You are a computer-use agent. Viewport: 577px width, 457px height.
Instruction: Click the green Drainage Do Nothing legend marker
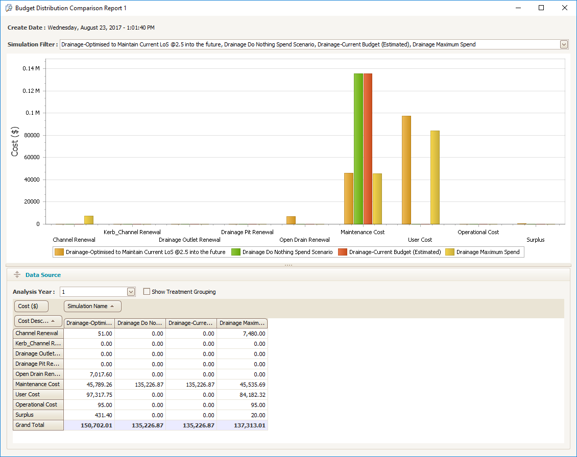tap(235, 252)
